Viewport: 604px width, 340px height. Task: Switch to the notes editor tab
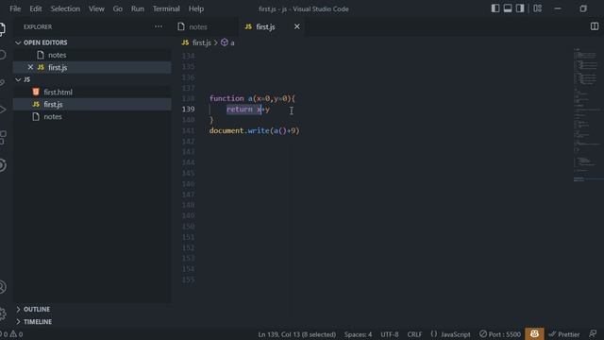[x=198, y=26]
